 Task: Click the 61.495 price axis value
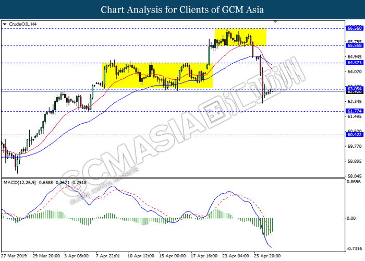[x=355, y=116]
